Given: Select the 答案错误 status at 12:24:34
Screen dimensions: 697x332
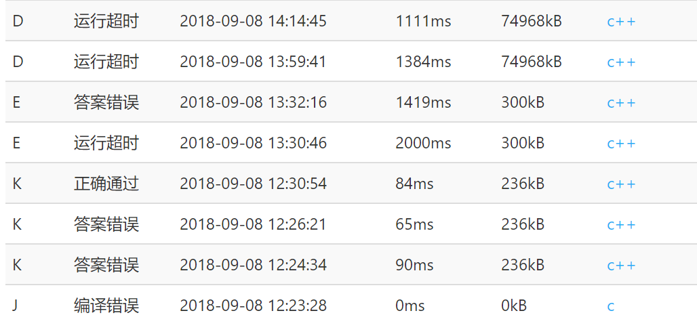Looking at the screenshot, I should pos(106,265).
